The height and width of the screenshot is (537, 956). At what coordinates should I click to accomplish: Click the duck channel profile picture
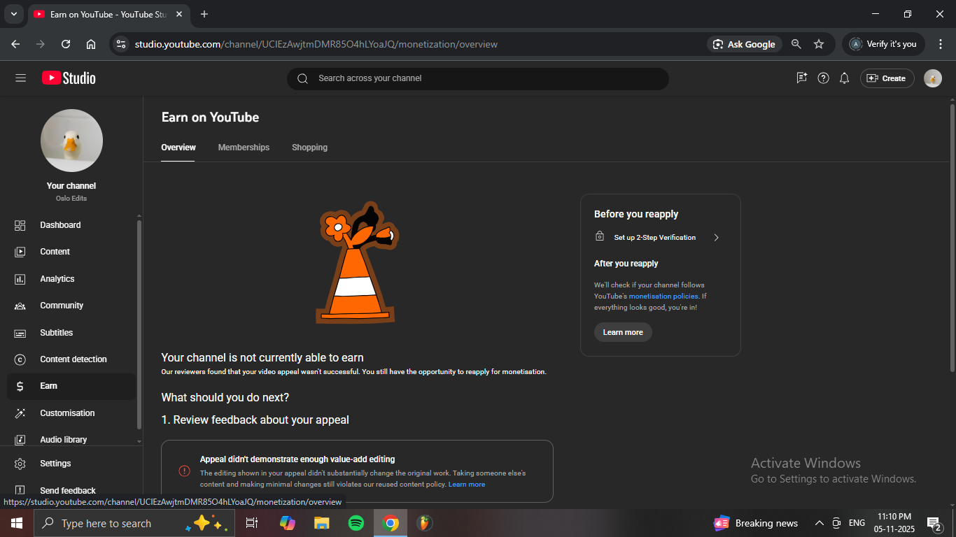pos(71,141)
